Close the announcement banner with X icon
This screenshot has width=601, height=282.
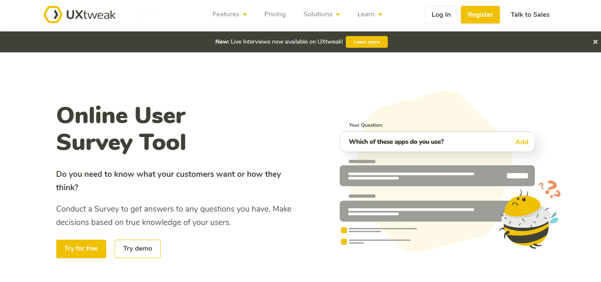(595, 42)
